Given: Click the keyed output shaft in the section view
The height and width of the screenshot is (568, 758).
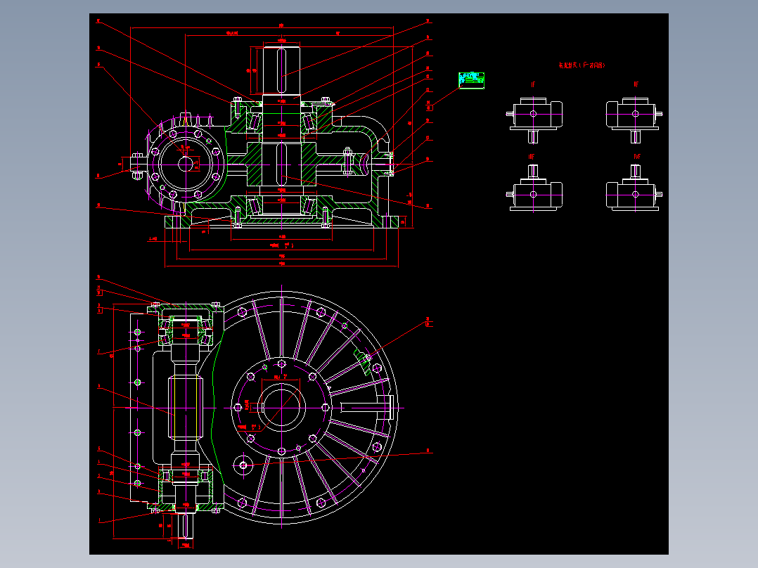Looking at the screenshot, I should 281,70.
